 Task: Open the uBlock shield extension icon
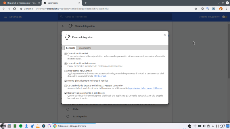(x=202, y=9)
